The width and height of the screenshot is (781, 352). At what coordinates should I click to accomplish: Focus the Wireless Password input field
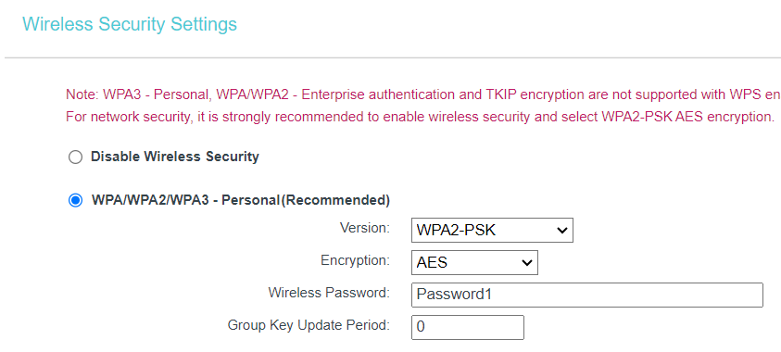[587, 295]
